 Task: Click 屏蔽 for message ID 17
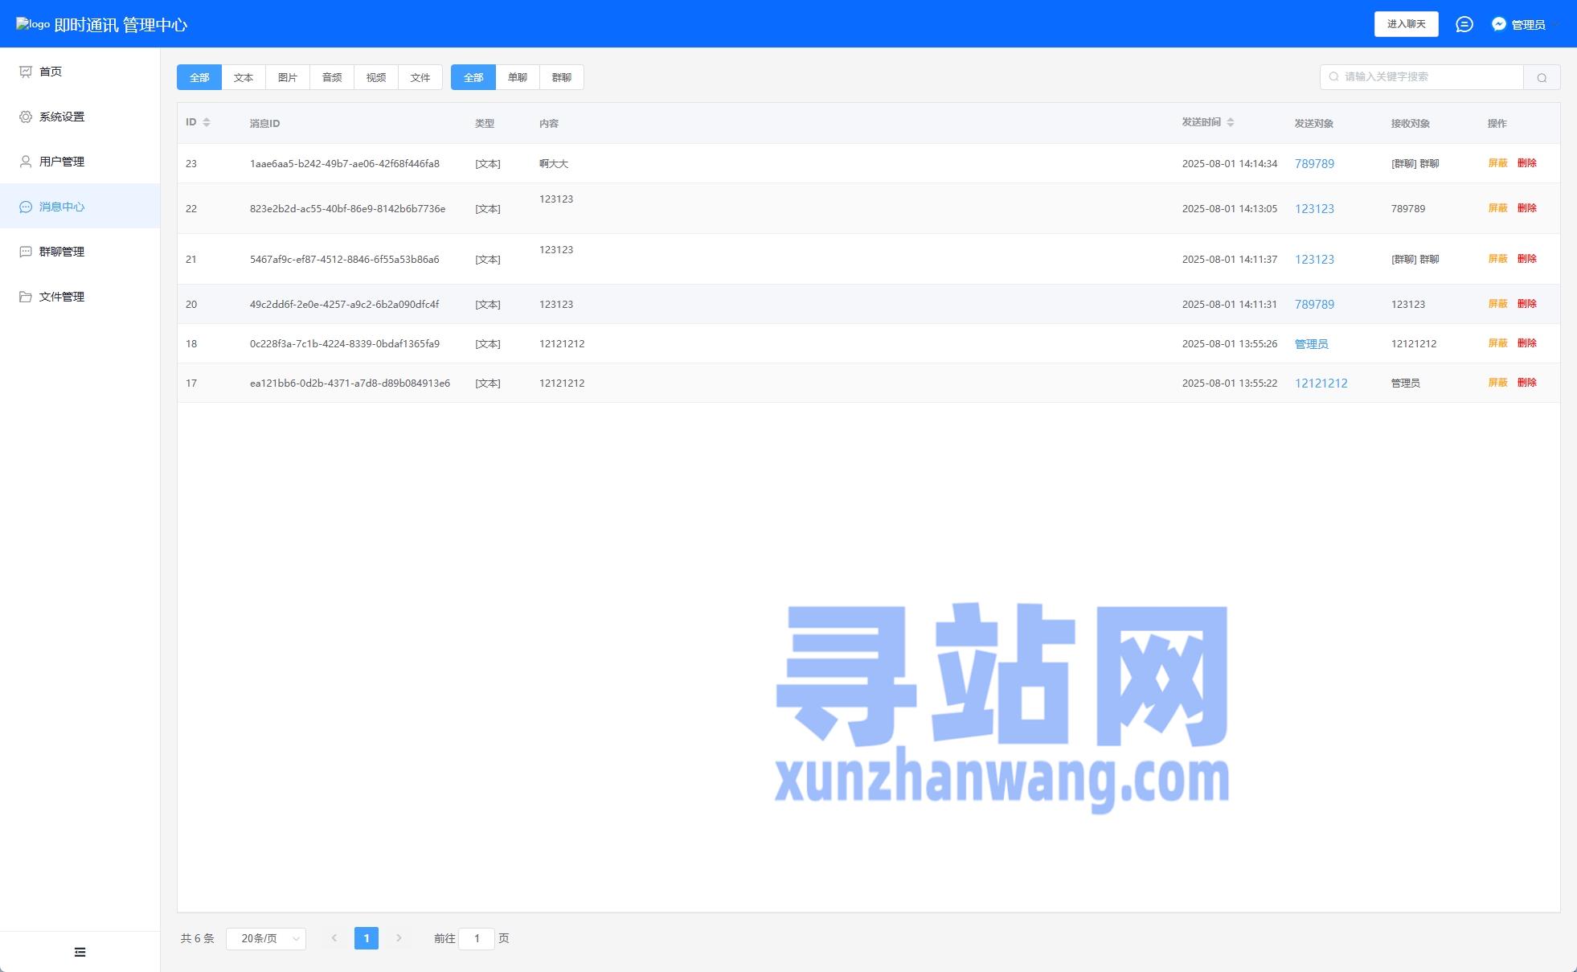pos(1497,383)
